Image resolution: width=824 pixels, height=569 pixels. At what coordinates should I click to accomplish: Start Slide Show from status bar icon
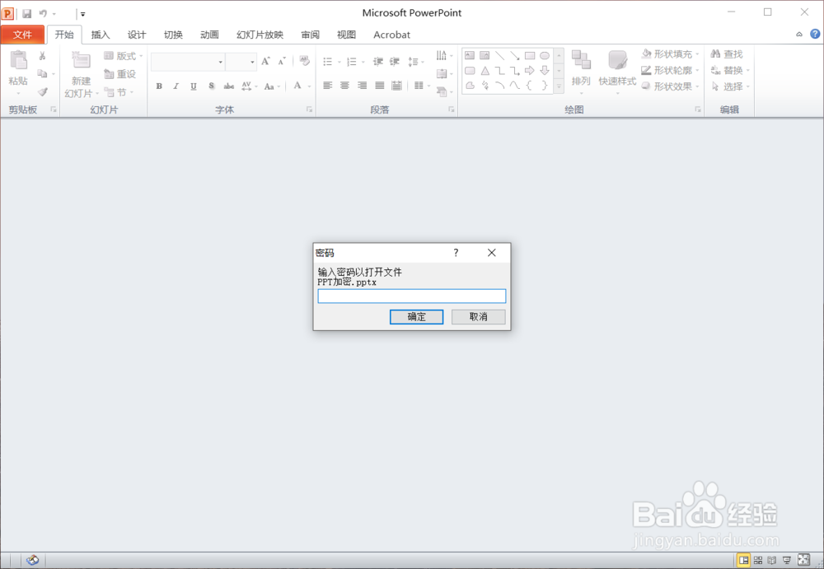[x=787, y=560]
